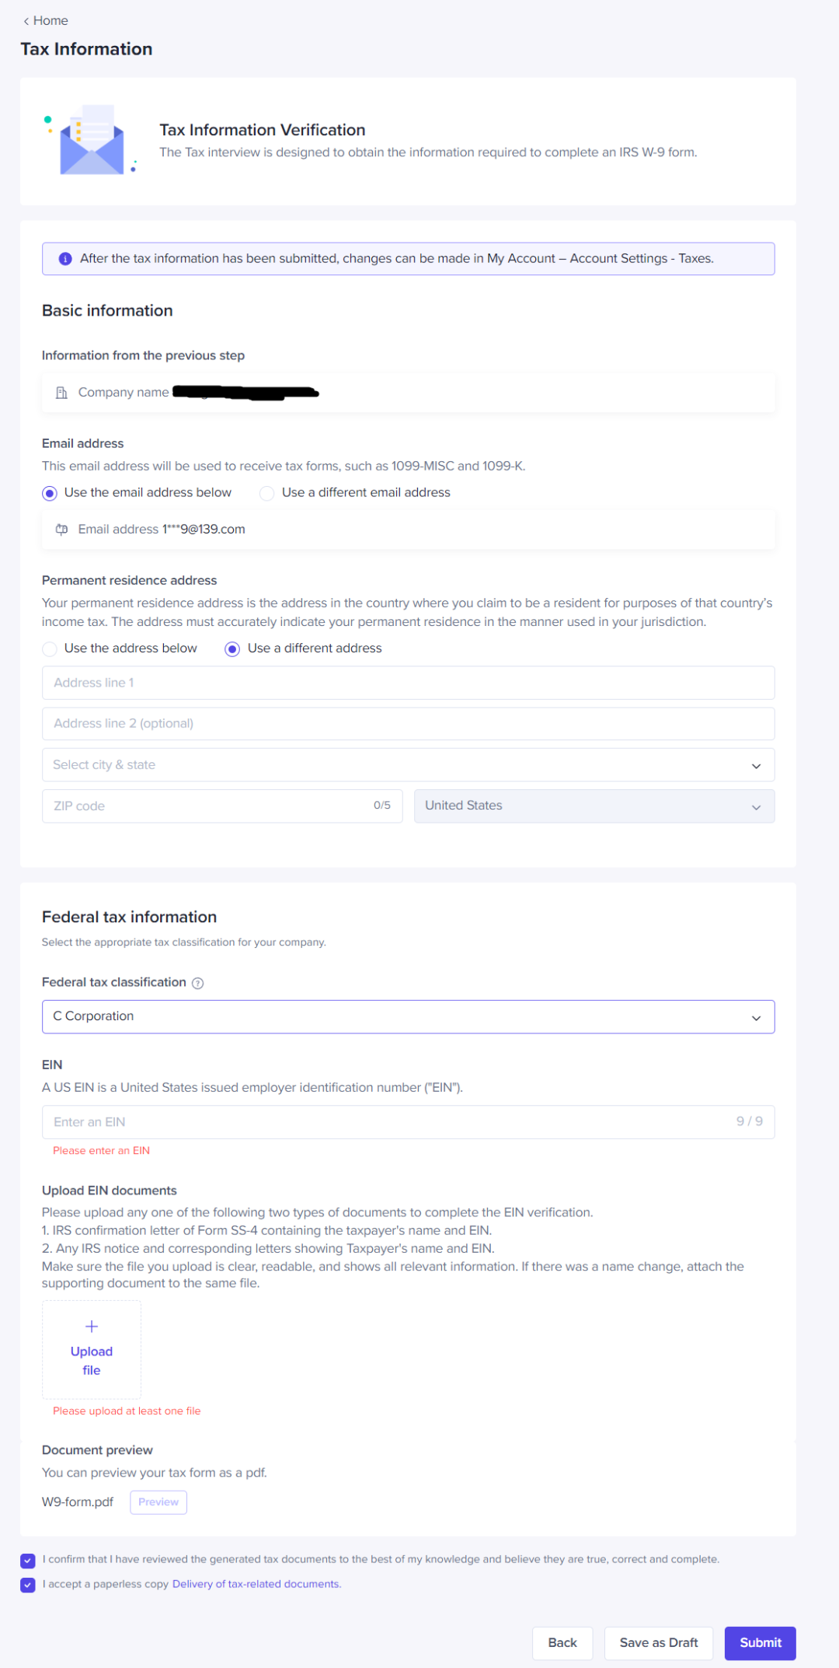Select "Use the address below" radio button
This screenshot has height=1668, width=839.
point(50,649)
